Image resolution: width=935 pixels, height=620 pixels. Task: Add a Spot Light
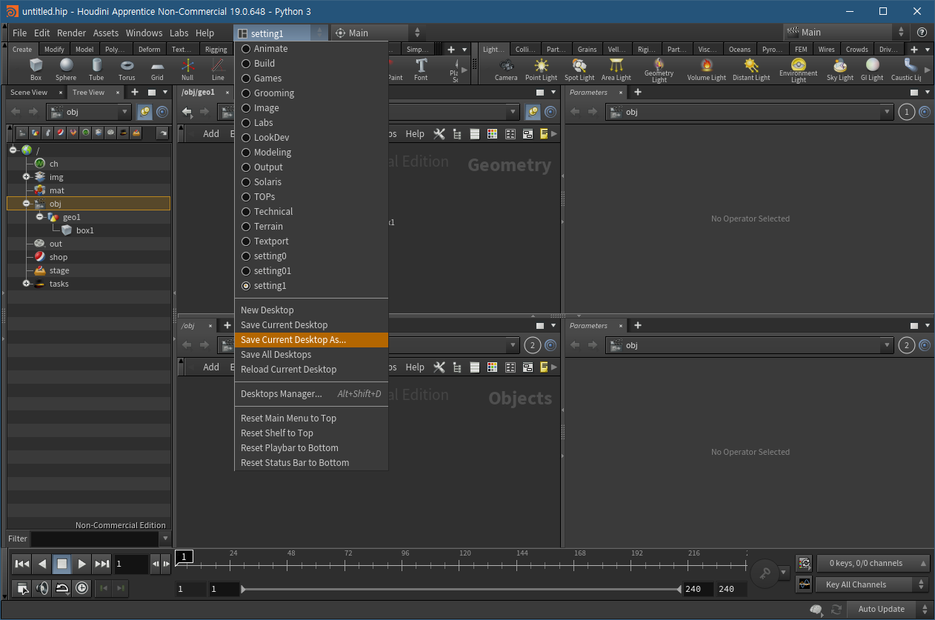[579, 70]
